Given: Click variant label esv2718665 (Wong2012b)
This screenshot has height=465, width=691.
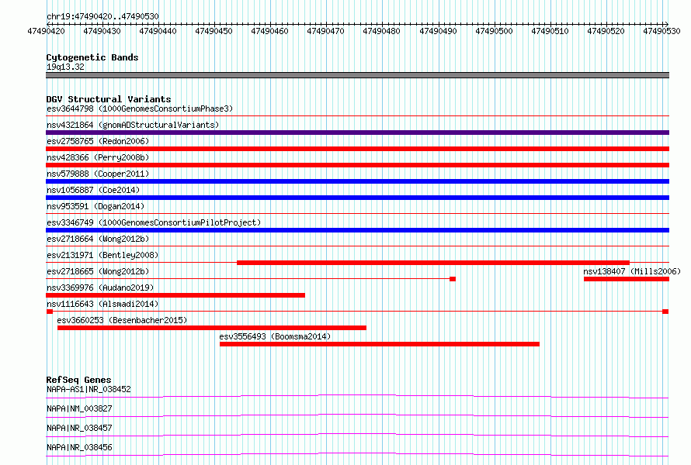Looking at the screenshot, I should pyautogui.click(x=98, y=271).
